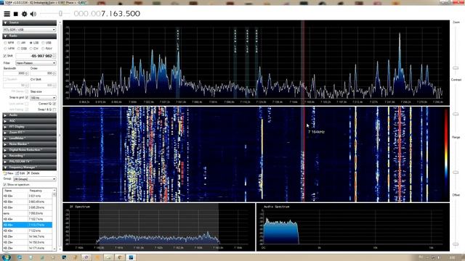Expand the Audio panel
This screenshot has width=465, height=261.
(x=29, y=115)
